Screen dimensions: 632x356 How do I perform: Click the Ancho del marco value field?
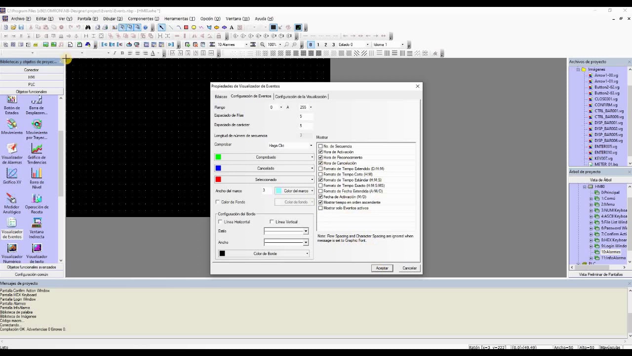click(266, 191)
